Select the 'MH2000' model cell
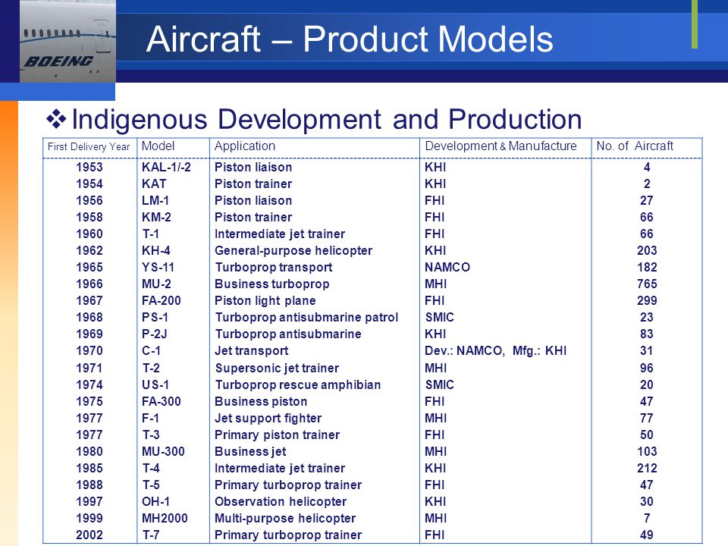Image resolution: width=728 pixels, height=546 pixels. [165, 519]
